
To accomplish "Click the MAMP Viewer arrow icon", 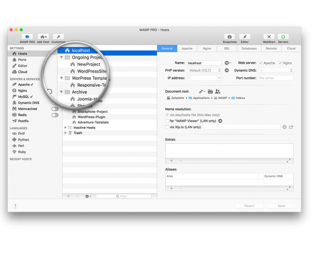I will (220, 121).
